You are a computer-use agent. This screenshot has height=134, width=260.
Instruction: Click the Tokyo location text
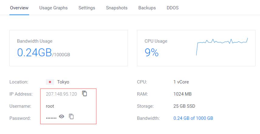[x=63, y=82]
